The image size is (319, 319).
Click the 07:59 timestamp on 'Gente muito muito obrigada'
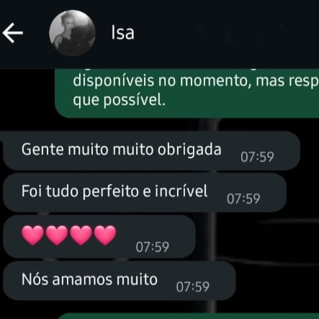[257, 157]
